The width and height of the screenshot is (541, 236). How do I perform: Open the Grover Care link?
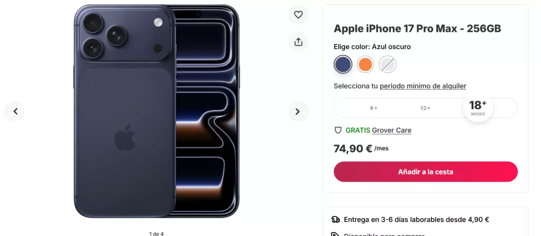click(391, 130)
